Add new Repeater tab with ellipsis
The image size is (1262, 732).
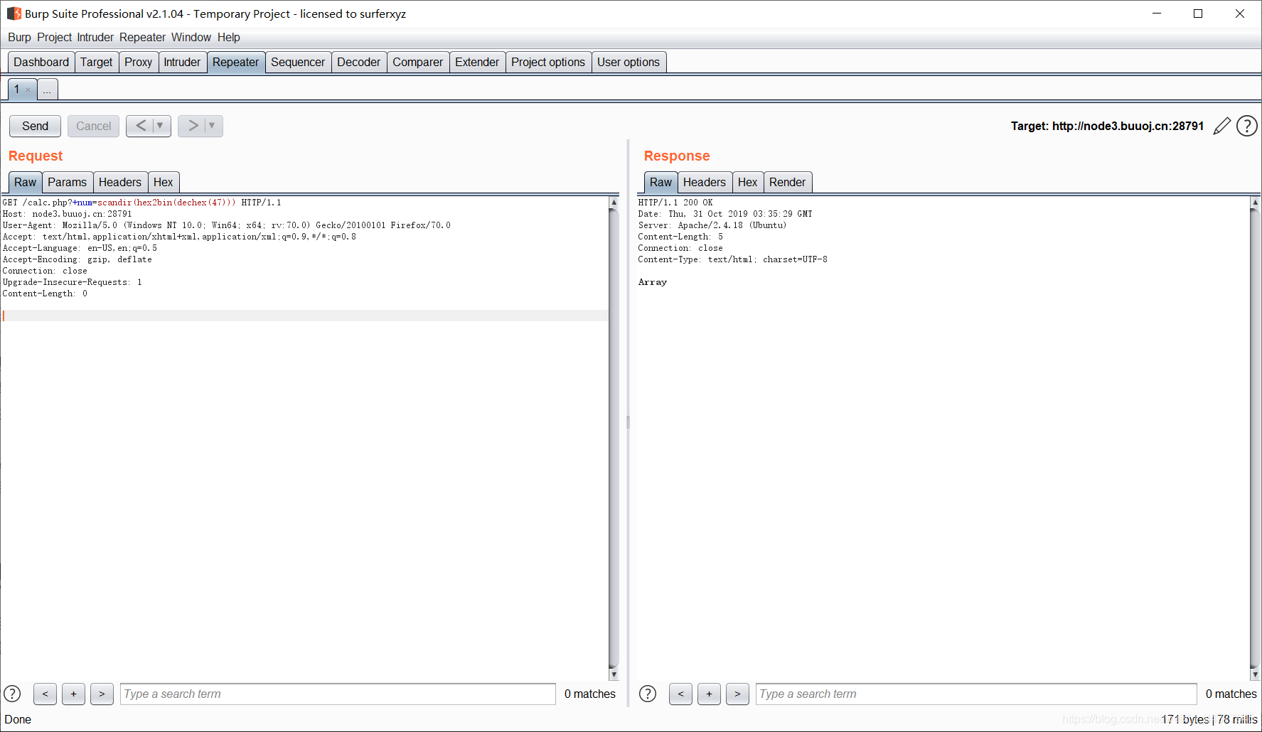click(47, 90)
